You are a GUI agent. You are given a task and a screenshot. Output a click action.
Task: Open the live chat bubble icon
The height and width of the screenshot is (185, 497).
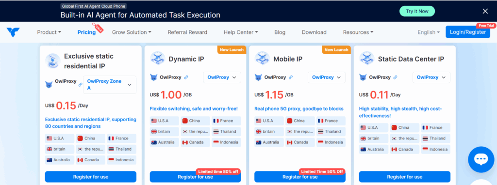click(x=481, y=159)
